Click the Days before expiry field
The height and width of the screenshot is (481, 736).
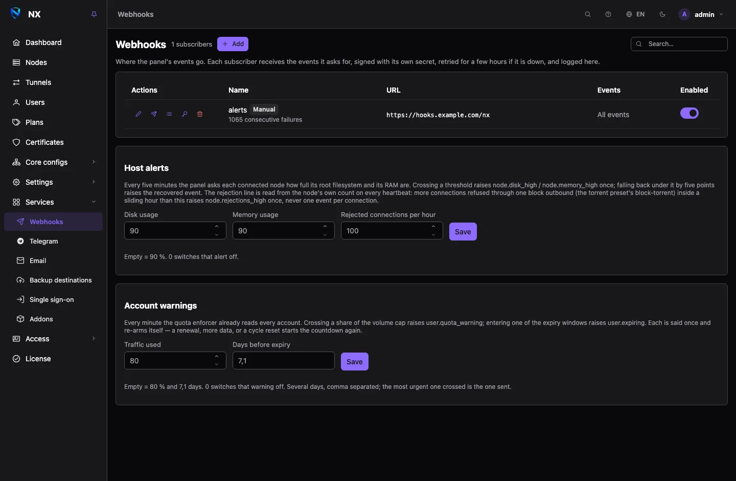pyautogui.click(x=283, y=361)
